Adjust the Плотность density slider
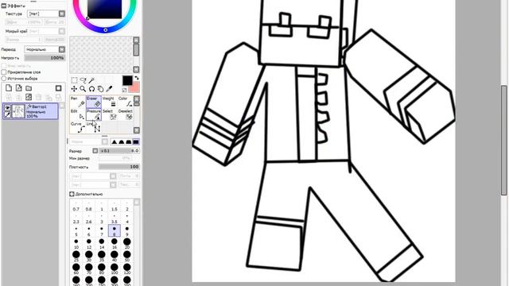Image resolution: width=509 pixels, height=286 pixels. point(119,167)
